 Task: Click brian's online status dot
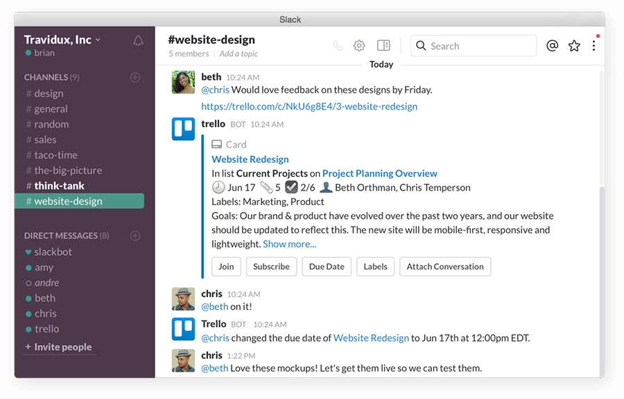click(28, 53)
